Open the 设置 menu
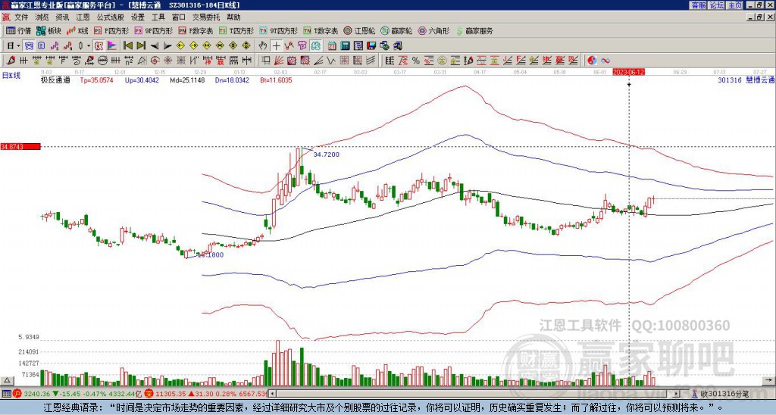 coord(138,17)
